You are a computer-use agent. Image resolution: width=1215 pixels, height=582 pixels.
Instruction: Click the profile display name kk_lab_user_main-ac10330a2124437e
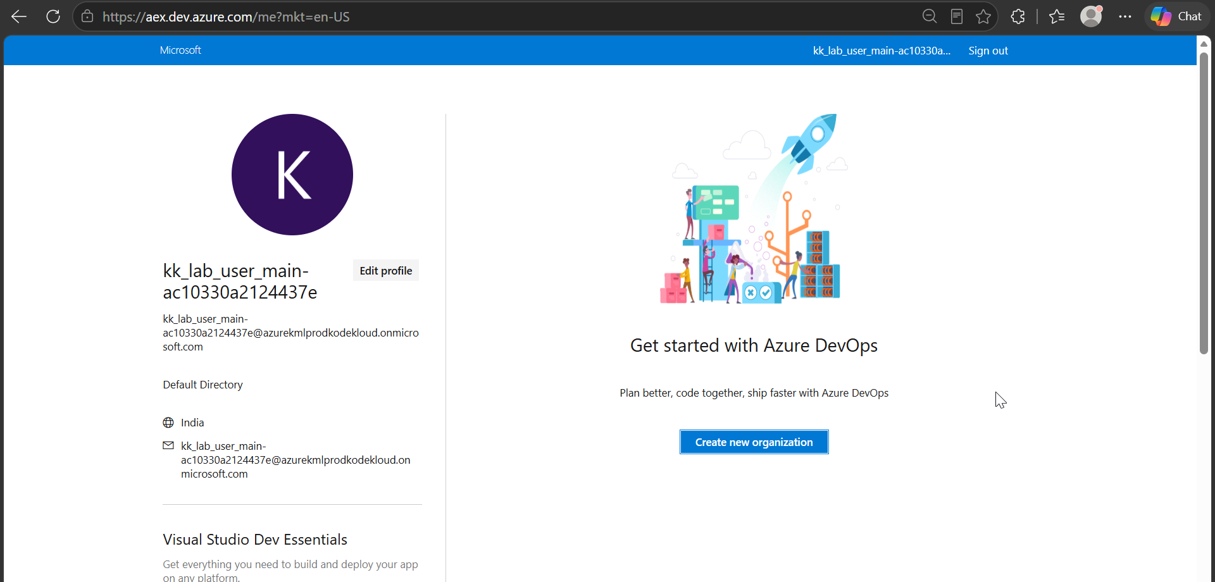[240, 282]
